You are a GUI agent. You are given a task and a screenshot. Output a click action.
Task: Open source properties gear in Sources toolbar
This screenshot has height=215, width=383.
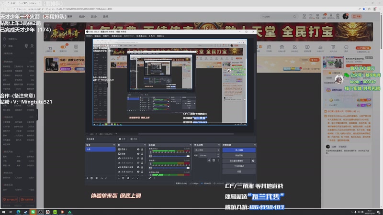pyautogui.click(x=128, y=178)
